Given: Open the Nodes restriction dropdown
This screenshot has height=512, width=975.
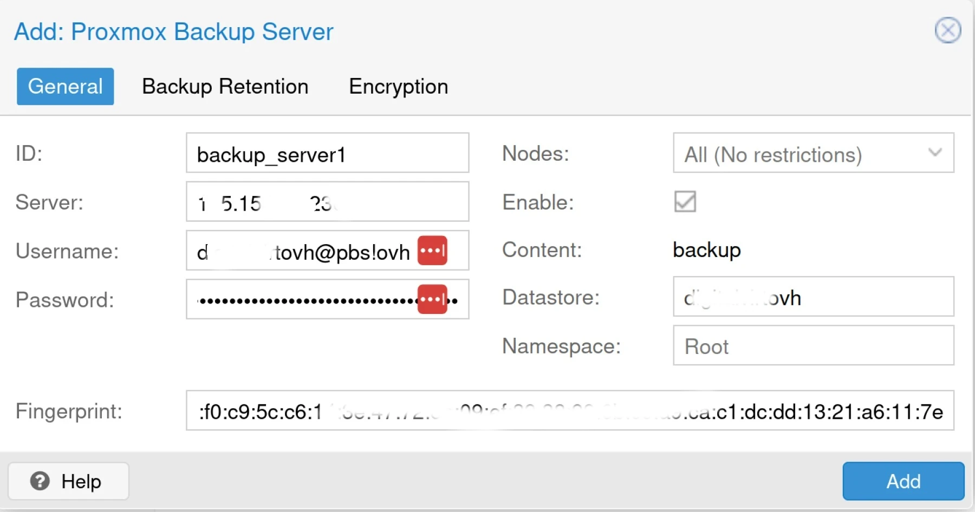Looking at the screenshot, I should (x=934, y=153).
